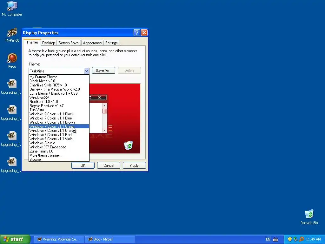The image size is (325, 244).
Task: Click the clock showing 11:49 AM
Action: (313, 239)
